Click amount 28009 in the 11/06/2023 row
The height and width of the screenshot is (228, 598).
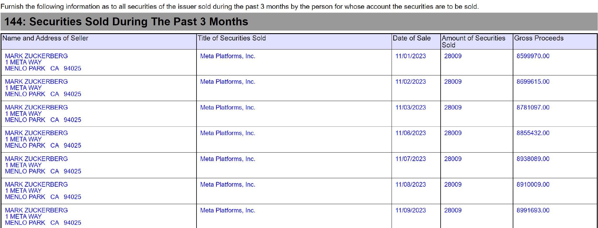(x=453, y=133)
